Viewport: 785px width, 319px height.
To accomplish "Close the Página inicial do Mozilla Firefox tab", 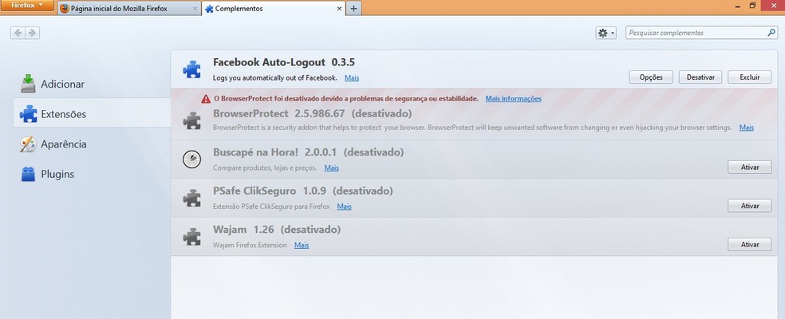I will coord(195,9).
